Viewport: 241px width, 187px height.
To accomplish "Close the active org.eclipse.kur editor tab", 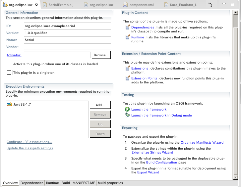I will [x=36, y=5].
